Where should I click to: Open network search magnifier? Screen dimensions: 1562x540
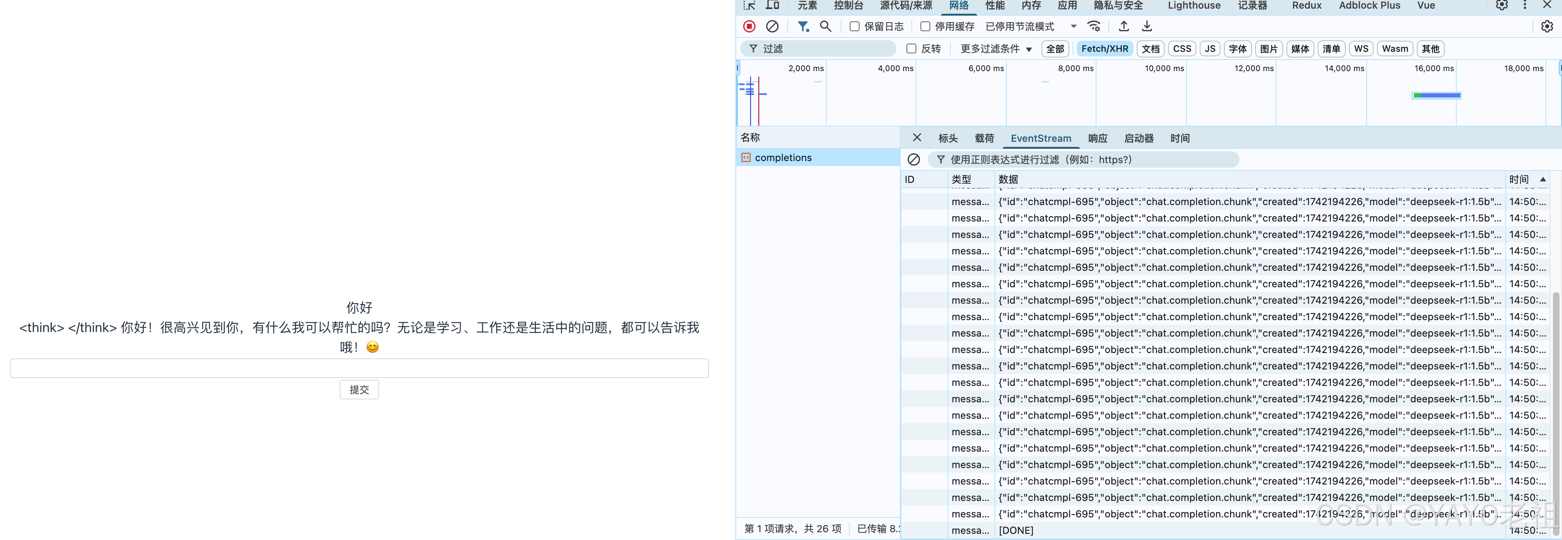[x=825, y=26]
